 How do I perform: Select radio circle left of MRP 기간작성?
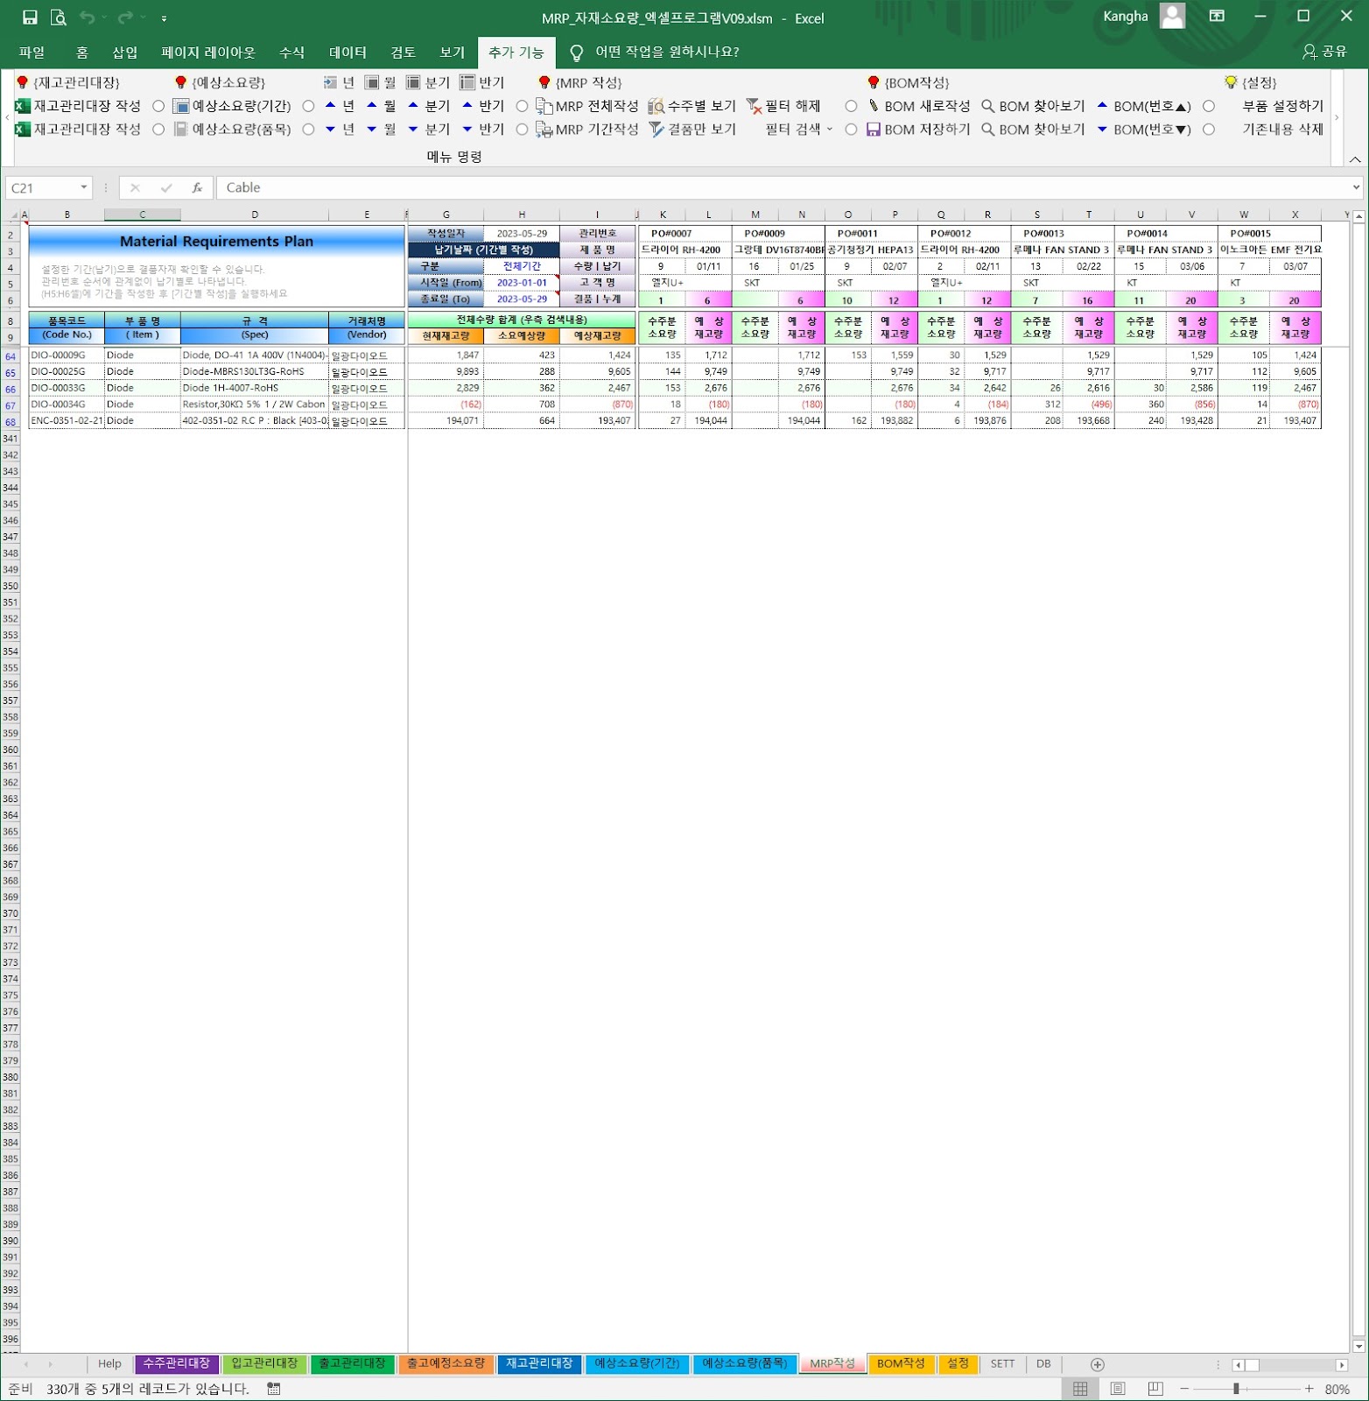click(522, 130)
